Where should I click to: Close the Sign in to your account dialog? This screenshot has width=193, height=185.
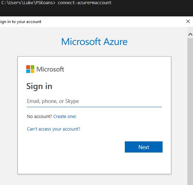pos(188,21)
